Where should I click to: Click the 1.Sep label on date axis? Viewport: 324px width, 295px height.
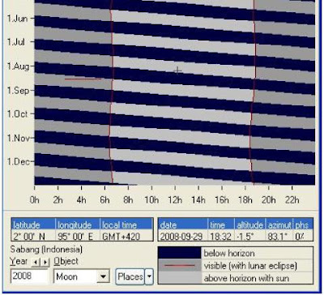[x=18, y=90]
